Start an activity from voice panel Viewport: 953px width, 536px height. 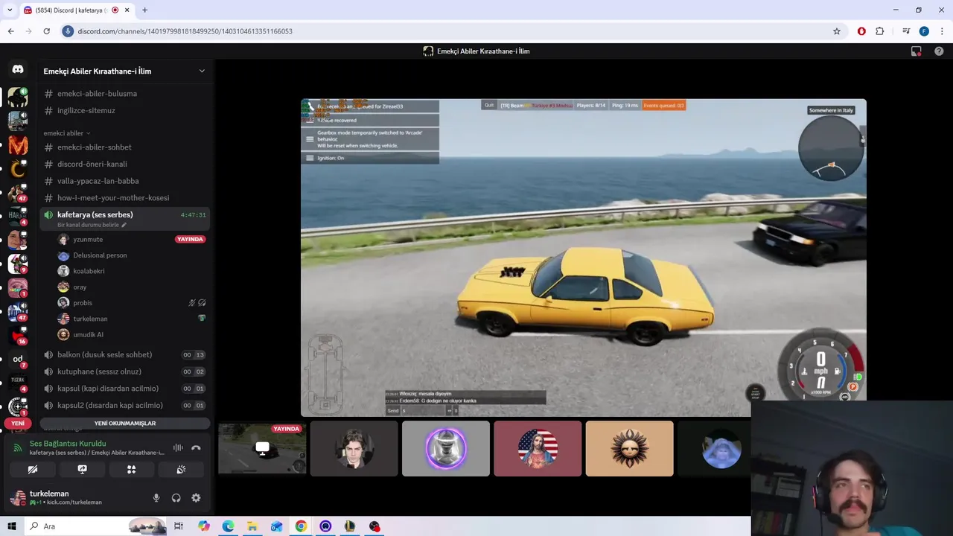point(131,470)
